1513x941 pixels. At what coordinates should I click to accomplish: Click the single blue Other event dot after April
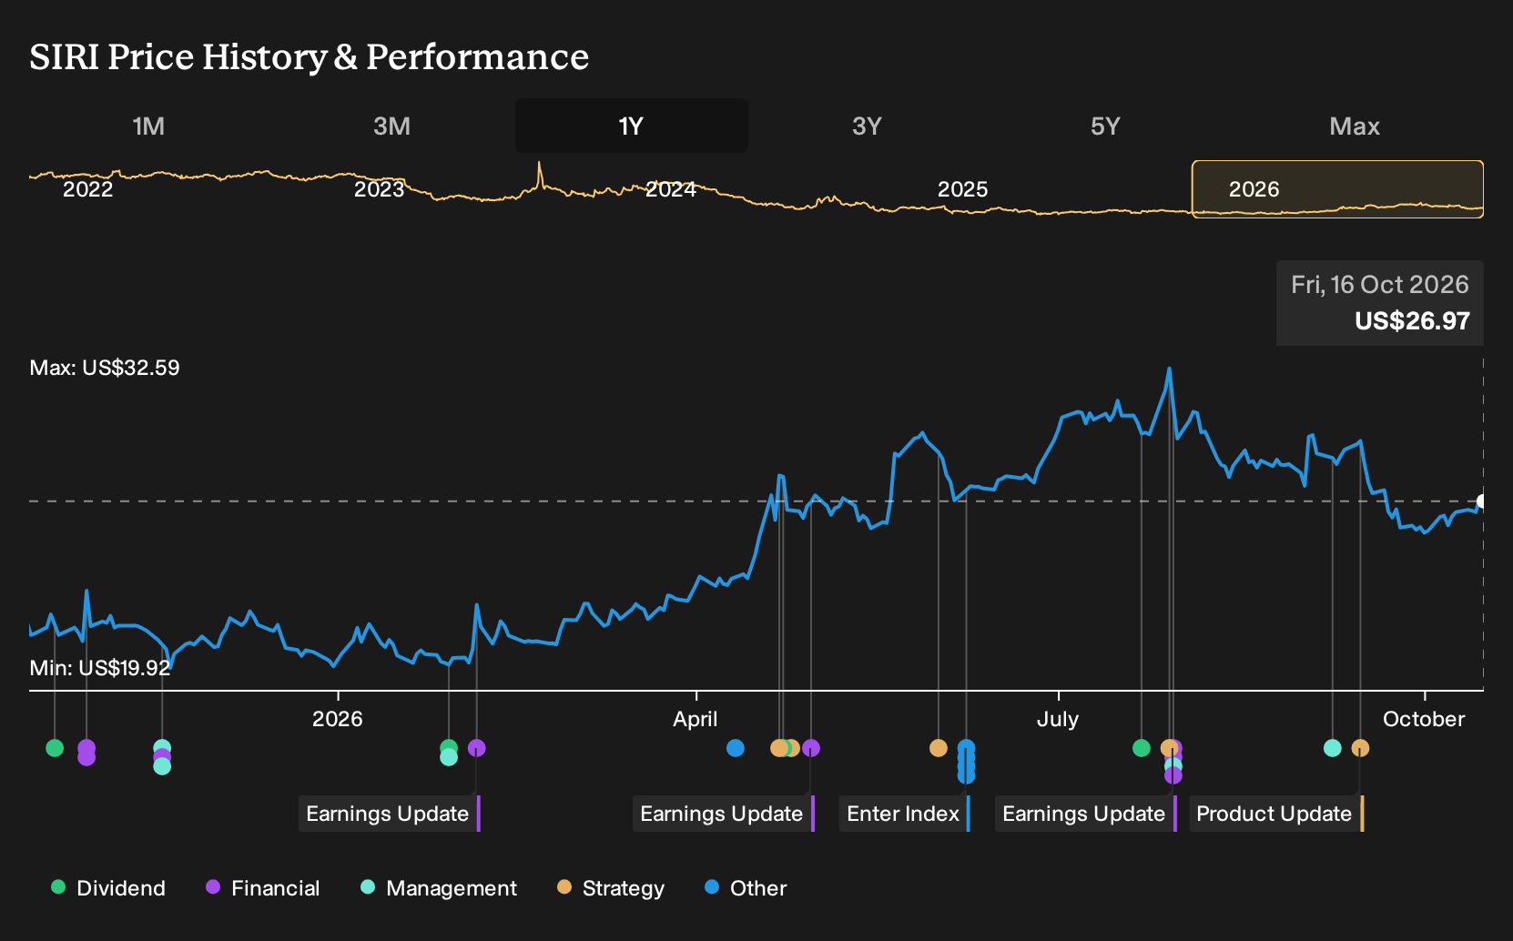coord(736,748)
